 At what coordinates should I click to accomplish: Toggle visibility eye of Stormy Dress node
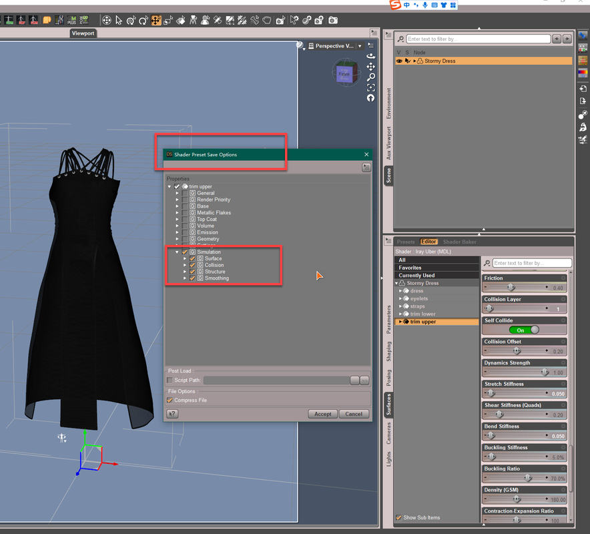tap(399, 61)
